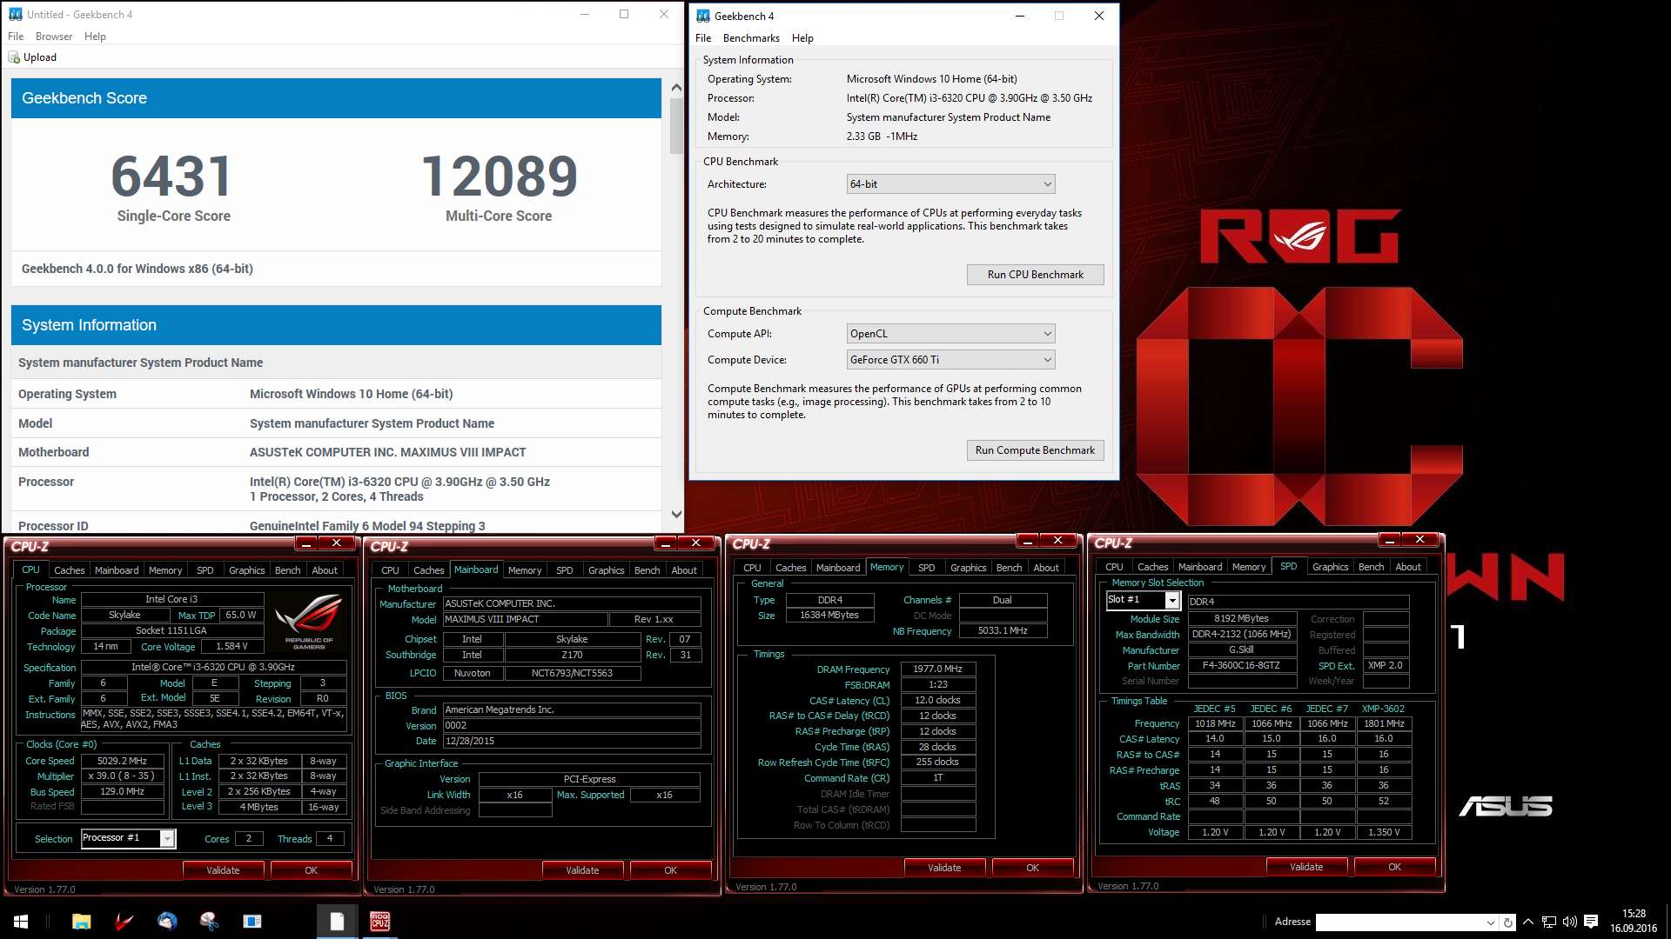Open the Snipping Tool taskbar icon

(x=209, y=921)
